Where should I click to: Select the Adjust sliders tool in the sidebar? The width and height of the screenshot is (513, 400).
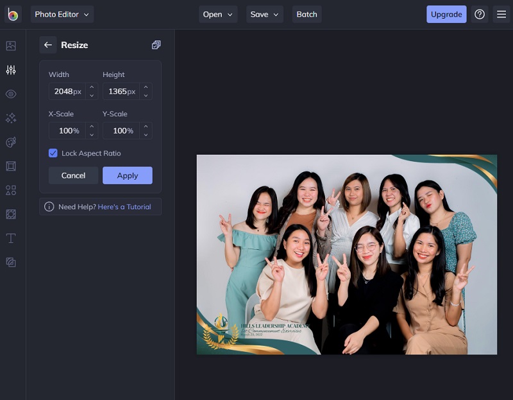point(10,69)
